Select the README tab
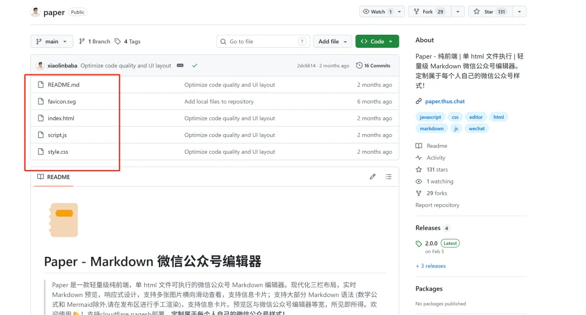This screenshot has height=315, width=586. [x=53, y=177]
